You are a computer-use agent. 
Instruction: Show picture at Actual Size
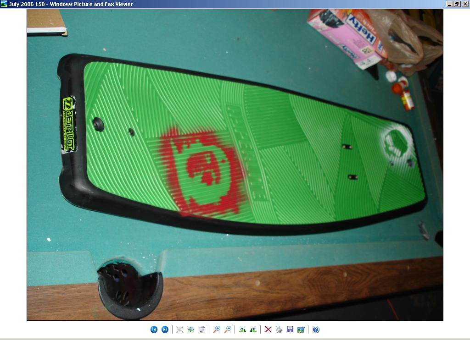click(191, 329)
